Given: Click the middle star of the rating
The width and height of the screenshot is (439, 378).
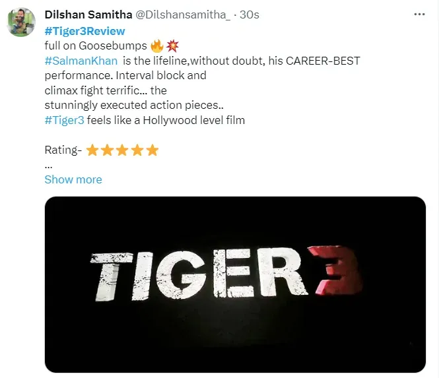Looking at the screenshot, I should [123, 150].
